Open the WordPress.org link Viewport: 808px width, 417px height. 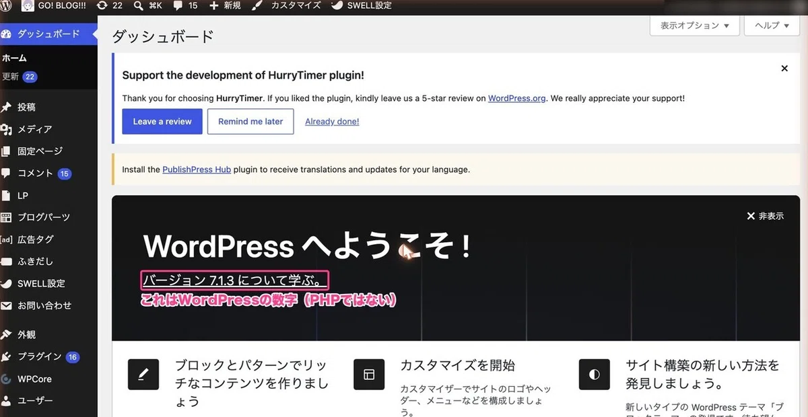point(517,98)
